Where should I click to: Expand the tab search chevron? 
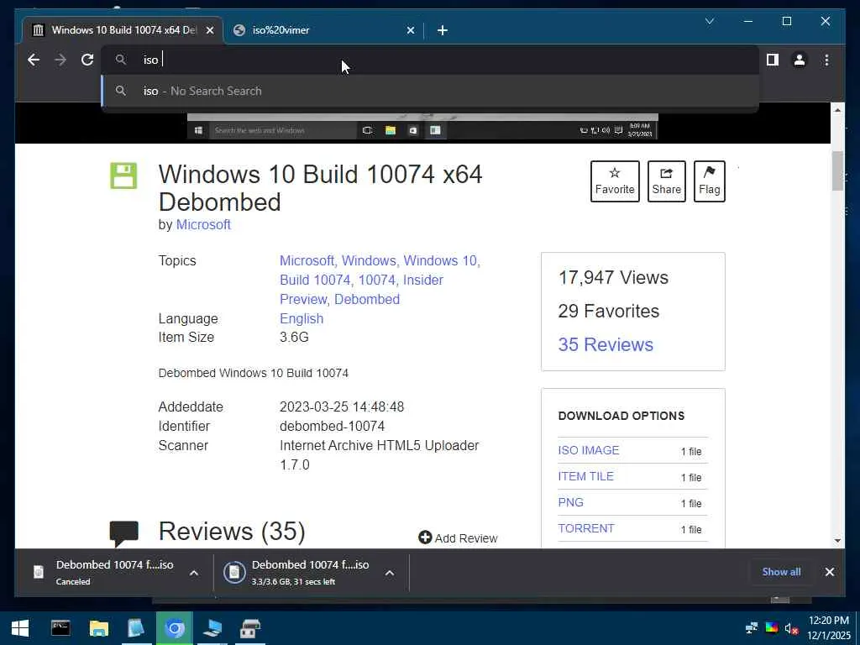(709, 21)
